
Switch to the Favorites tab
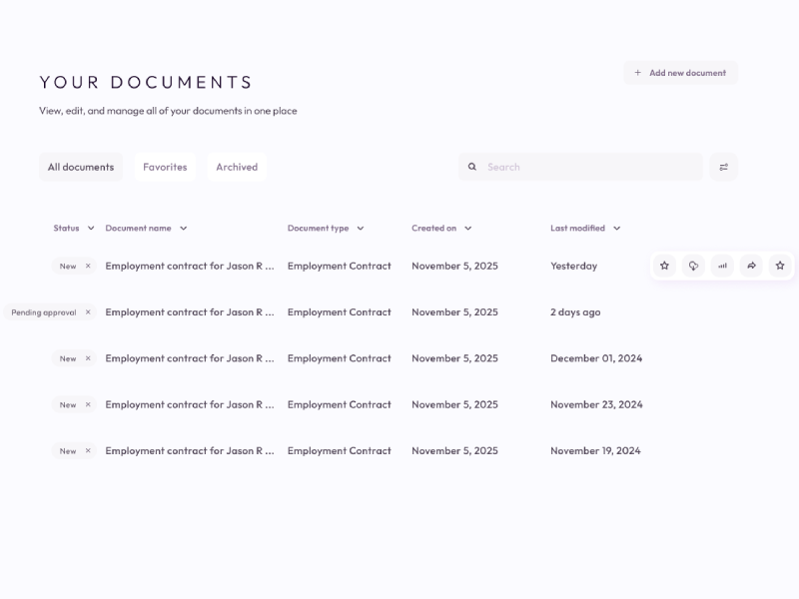click(165, 167)
